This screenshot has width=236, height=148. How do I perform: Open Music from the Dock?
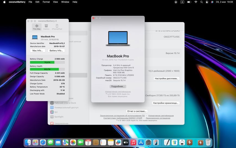[x=133, y=142]
